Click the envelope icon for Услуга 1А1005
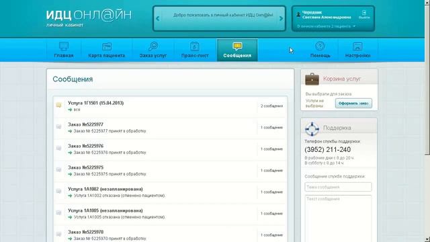The width and height of the screenshot is (430, 242). point(58,212)
